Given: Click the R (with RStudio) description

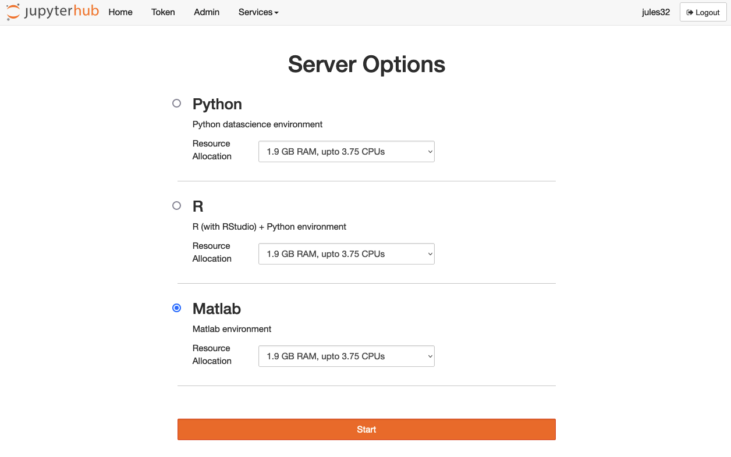Looking at the screenshot, I should tap(269, 226).
